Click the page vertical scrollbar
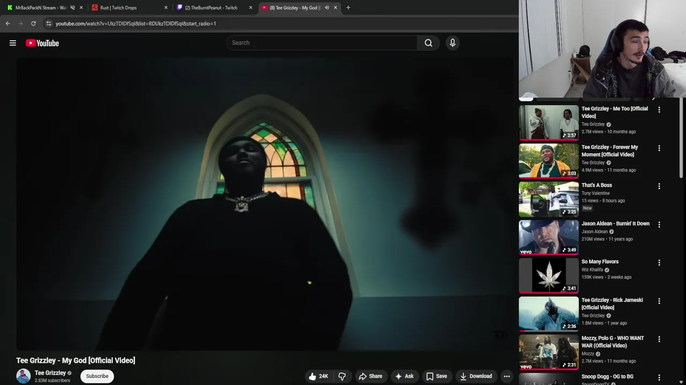 click(x=682, y=139)
